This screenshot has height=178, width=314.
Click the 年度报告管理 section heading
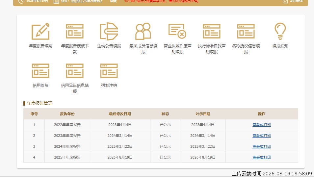tap(39, 103)
